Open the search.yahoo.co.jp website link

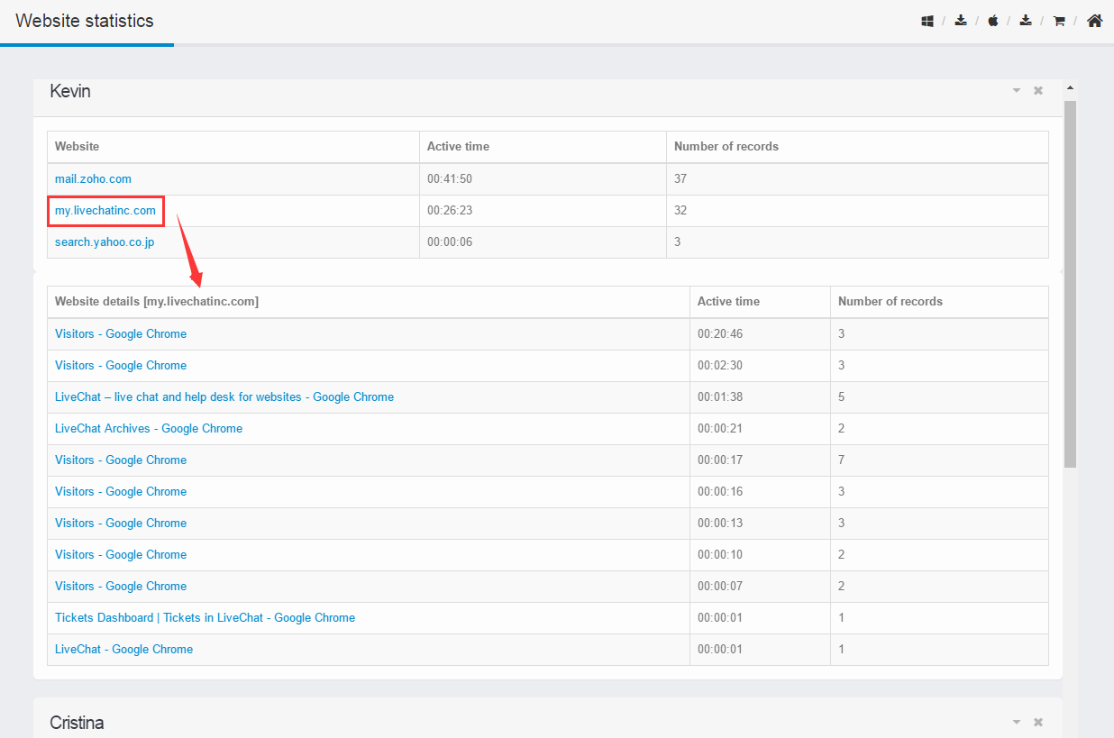click(105, 242)
